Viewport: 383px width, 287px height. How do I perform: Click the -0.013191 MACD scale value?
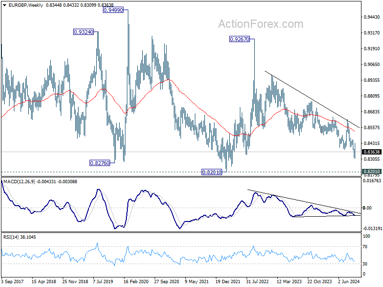tap(372, 229)
